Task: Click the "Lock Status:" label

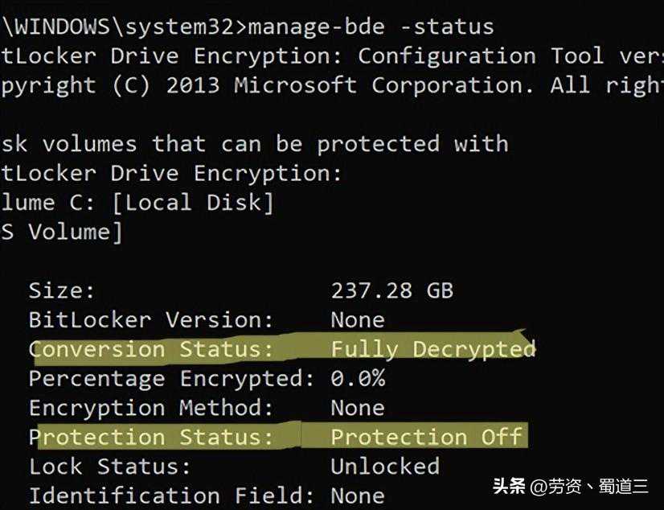Action: tap(110, 466)
